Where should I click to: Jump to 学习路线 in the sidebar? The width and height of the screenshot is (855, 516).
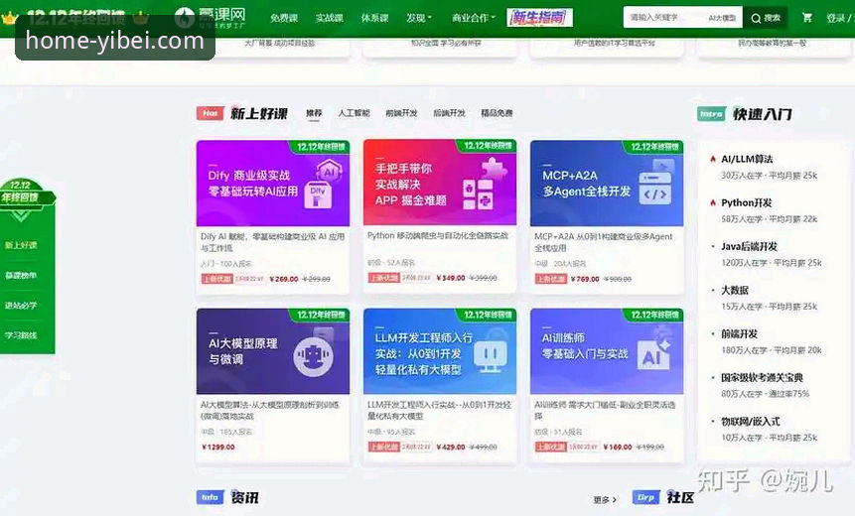point(21,335)
